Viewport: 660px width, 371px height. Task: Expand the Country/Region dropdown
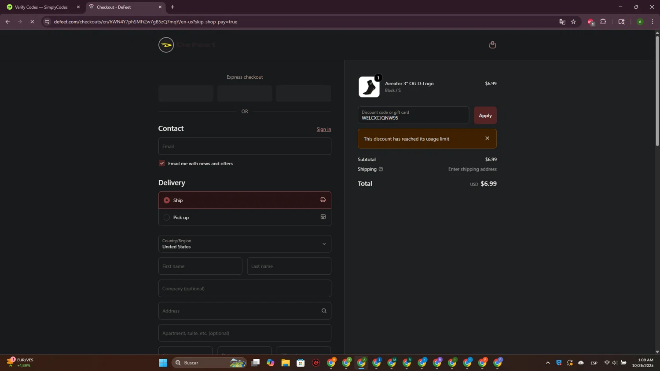[x=245, y=244]
